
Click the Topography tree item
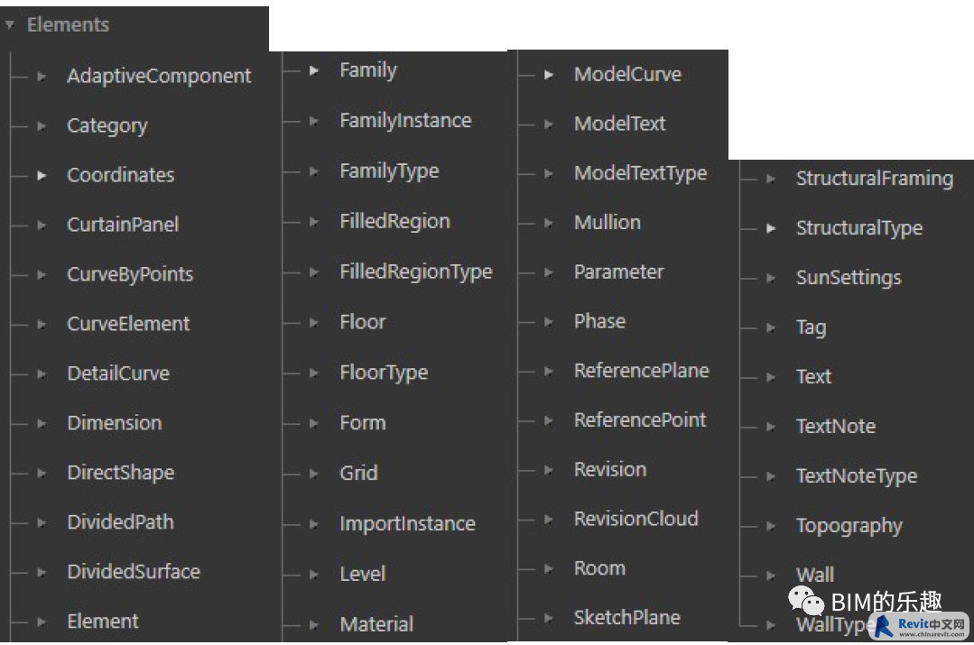pyautogui.click(x=849, y=526)
